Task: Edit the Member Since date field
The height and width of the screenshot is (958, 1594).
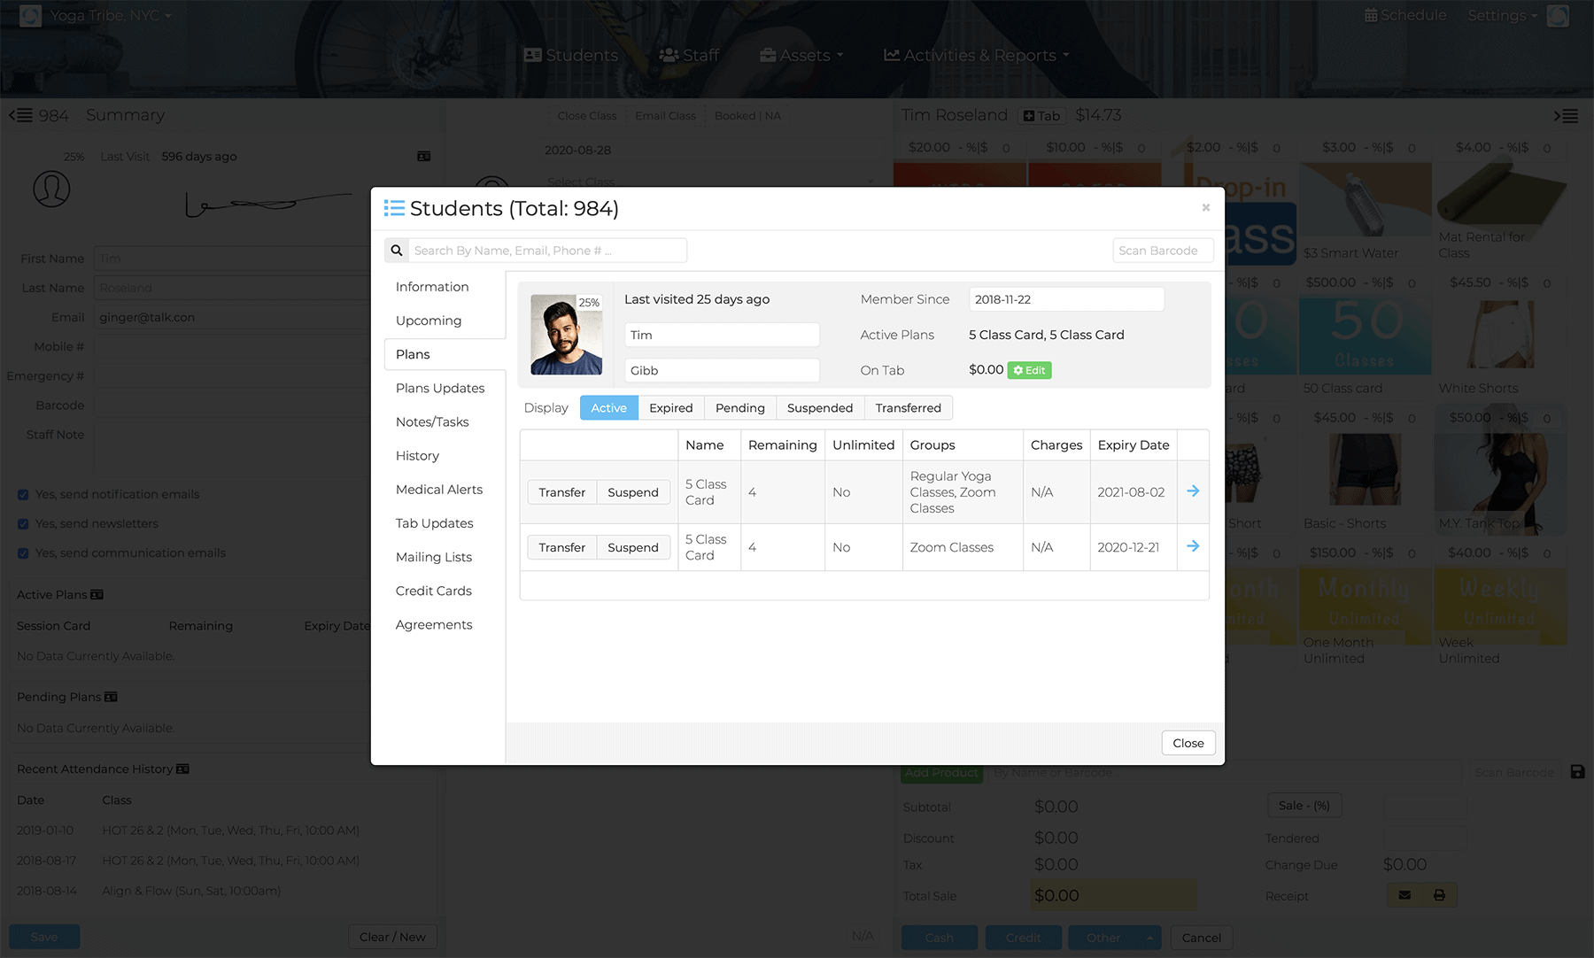Action: pos(1066,299)
